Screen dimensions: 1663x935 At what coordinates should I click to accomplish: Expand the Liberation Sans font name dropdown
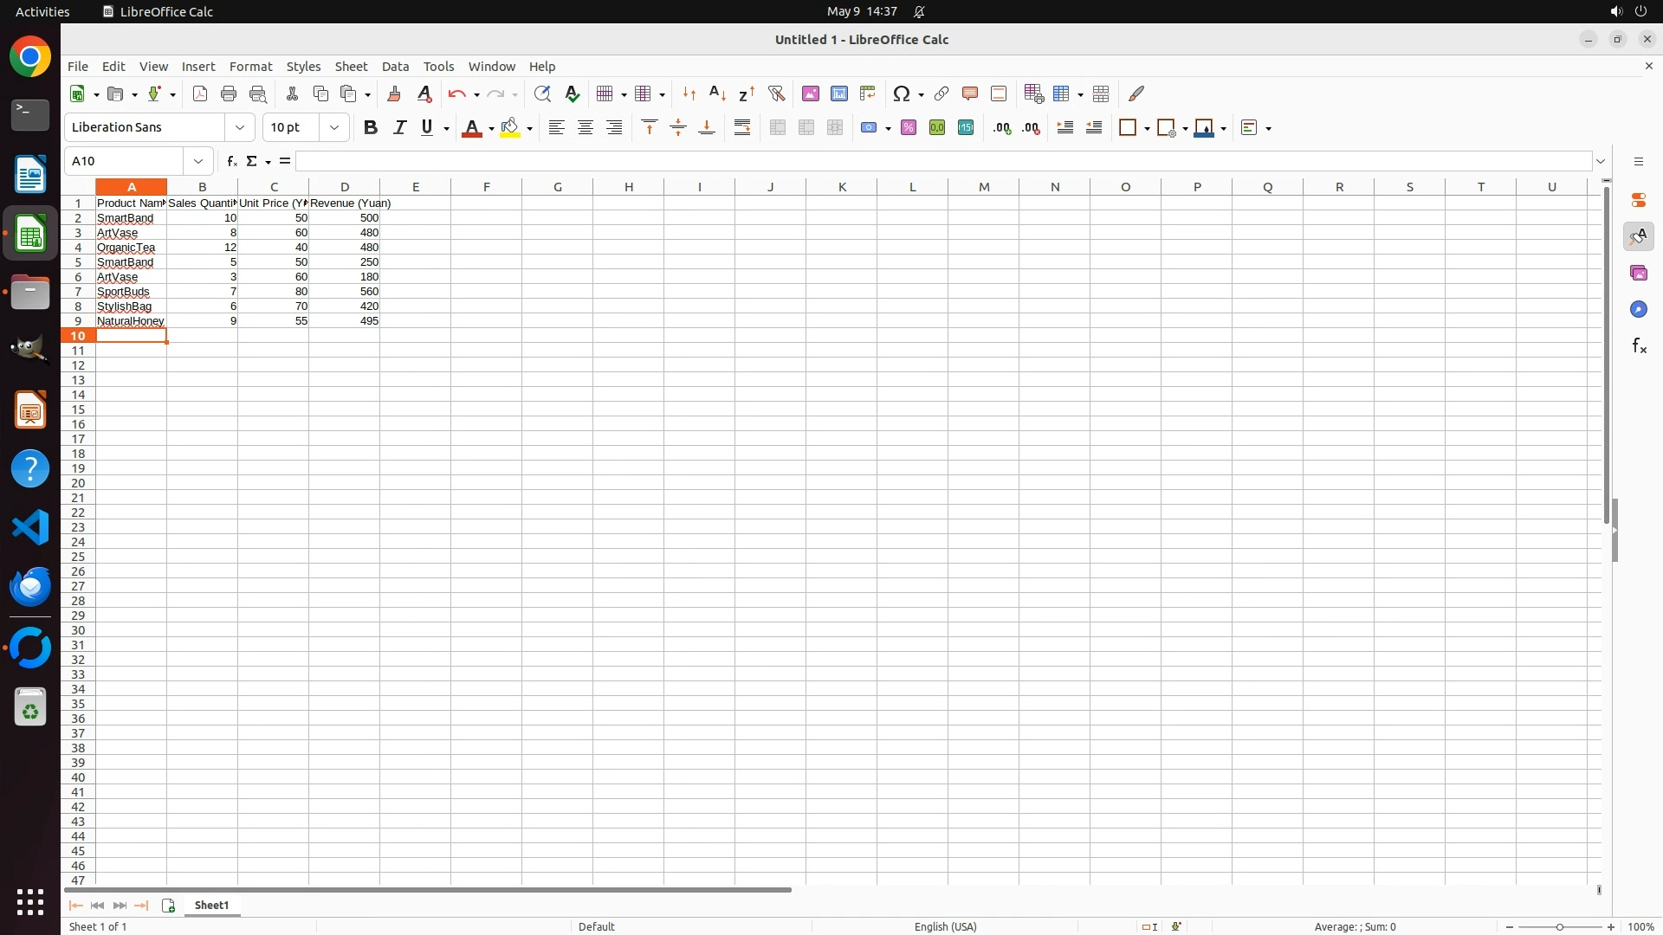coord(240,127)
